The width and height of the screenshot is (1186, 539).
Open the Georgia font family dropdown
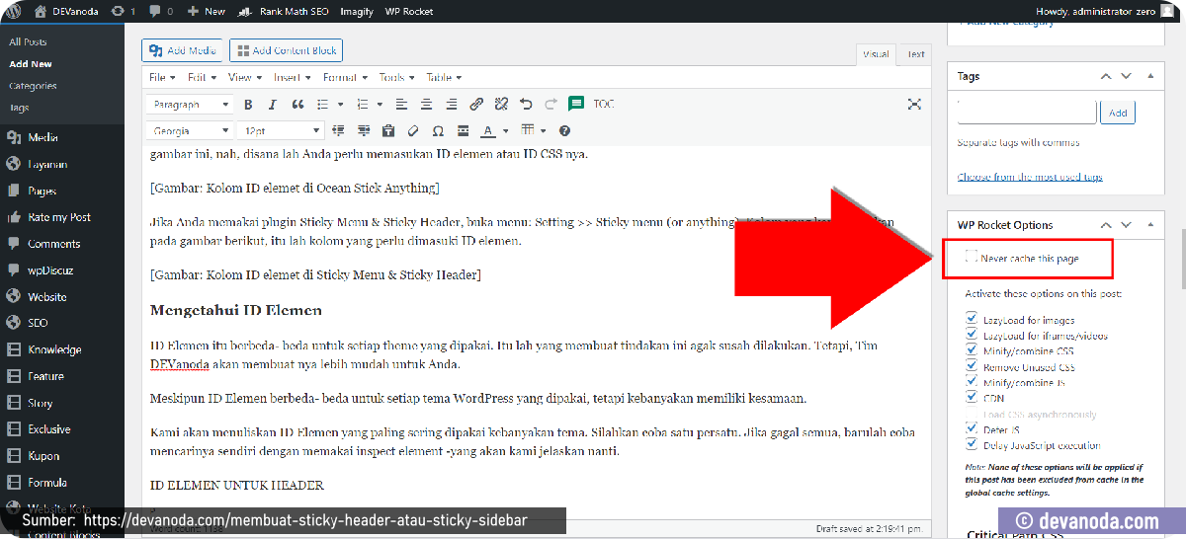(x=190, y=130)
